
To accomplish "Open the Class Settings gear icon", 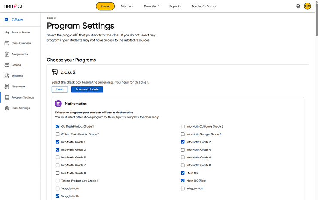I will pyautogui.click(x=7, y=108).
